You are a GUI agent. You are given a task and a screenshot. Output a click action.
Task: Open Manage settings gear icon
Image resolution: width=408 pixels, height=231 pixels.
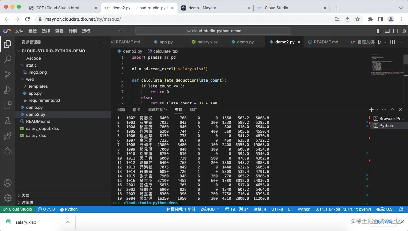[x=8, y=198]
